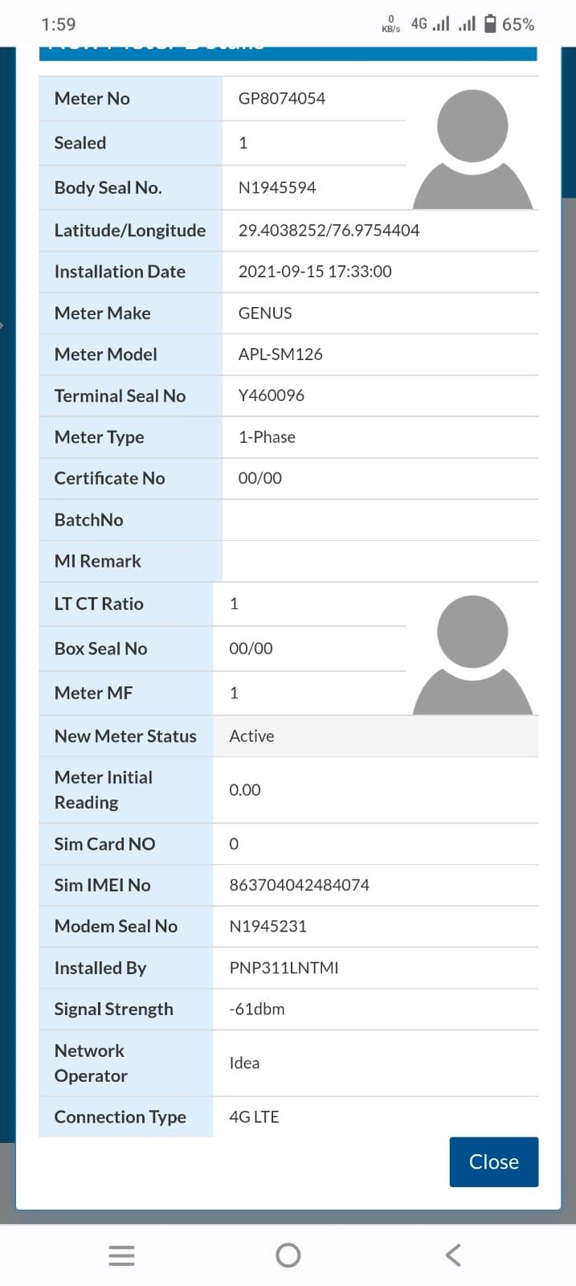Select installation date 2021-09-15 17:33:00
The width and height of the screenshot is (576, 1286).
tap(315, 271)
